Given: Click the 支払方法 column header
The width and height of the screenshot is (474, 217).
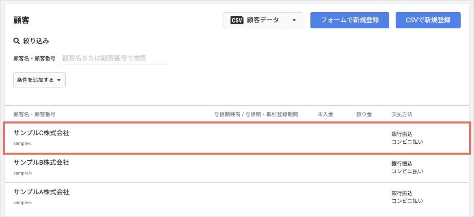Looking at the screenshot, I should [x=402, y=114].
